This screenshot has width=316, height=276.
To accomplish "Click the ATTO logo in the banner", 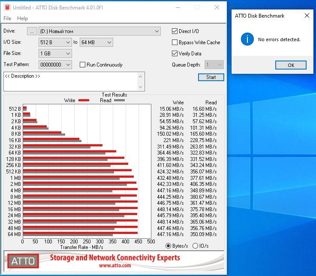I will [x=23, y=261].
